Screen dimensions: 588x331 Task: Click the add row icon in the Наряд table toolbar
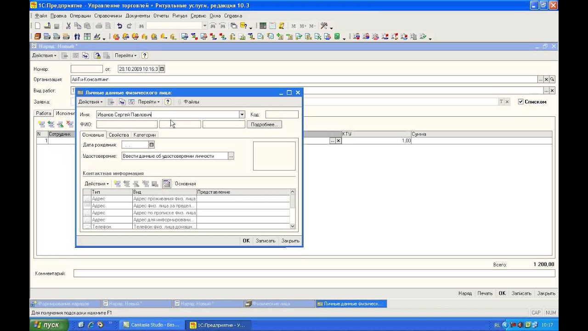coord(41,124)
